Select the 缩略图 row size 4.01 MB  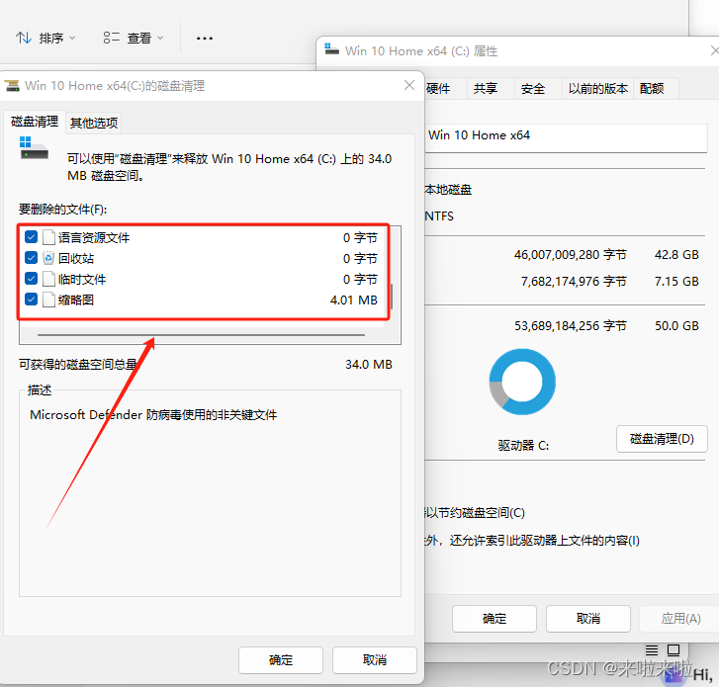point(353,301)
